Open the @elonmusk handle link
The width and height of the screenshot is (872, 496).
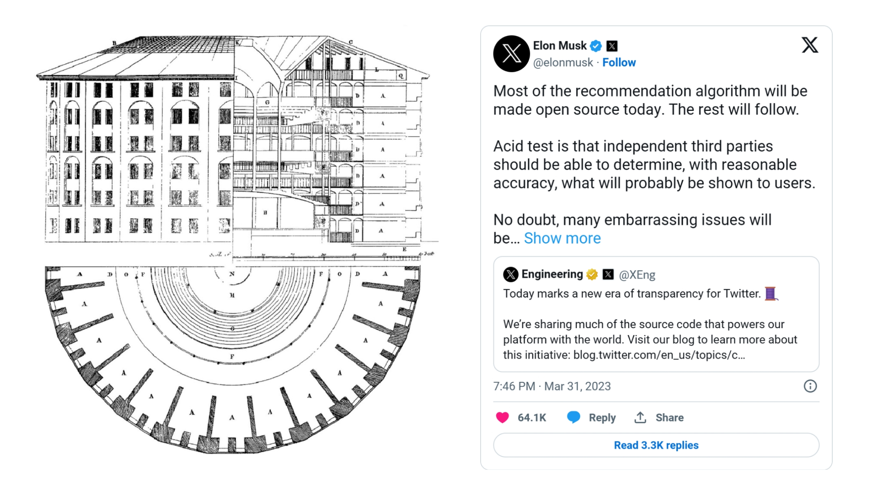click(563, 63)
